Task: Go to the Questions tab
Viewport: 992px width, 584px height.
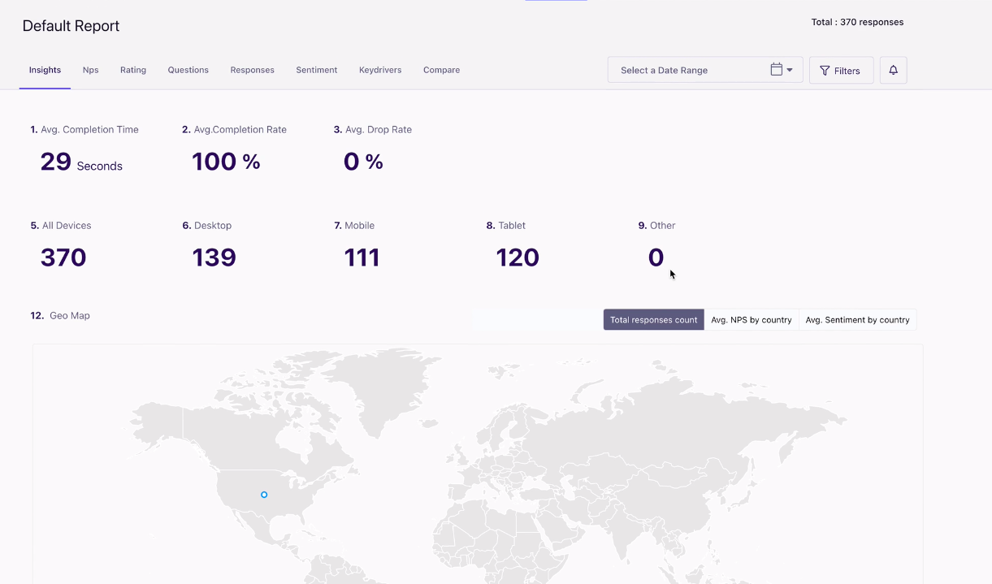Action: 188,70
